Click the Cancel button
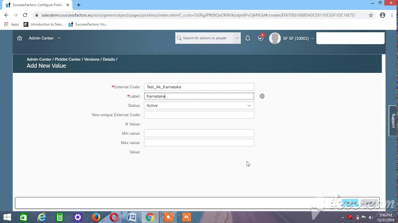This screenshot has width=398, height=223. pos(369,203)
